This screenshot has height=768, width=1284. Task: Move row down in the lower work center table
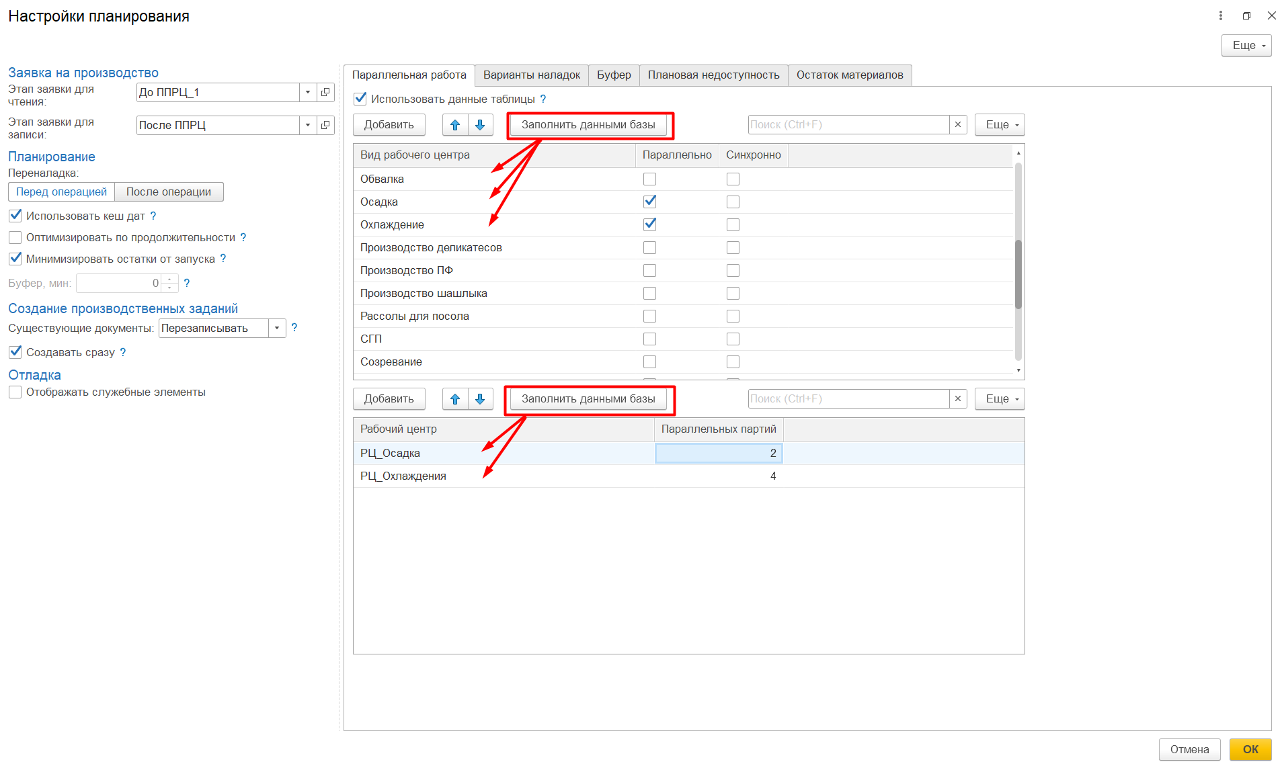click(x=480, y=399)
